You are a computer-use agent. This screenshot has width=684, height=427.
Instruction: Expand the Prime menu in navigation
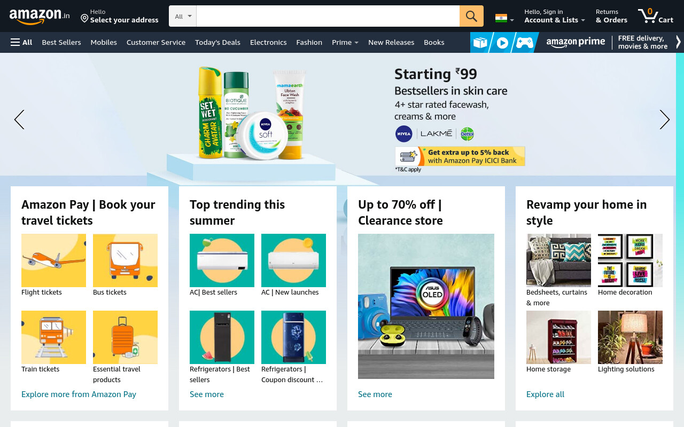point(345,42)
